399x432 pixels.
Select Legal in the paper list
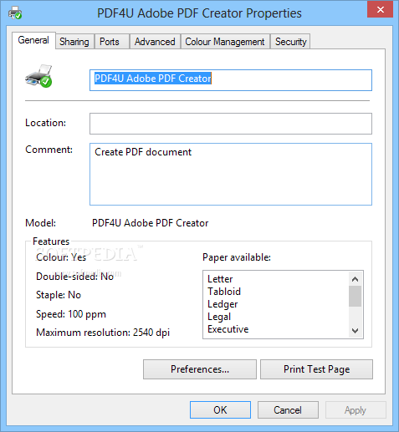coord(219,317)
